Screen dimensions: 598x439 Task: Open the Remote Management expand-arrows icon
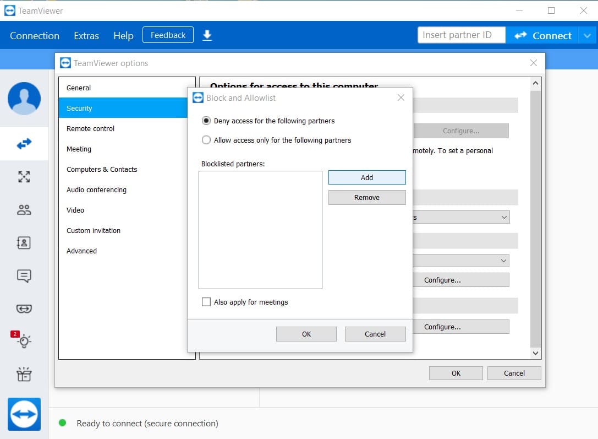pos(24,176)
